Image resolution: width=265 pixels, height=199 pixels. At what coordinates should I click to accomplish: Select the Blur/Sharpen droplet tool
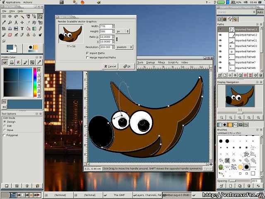[34, 35]
